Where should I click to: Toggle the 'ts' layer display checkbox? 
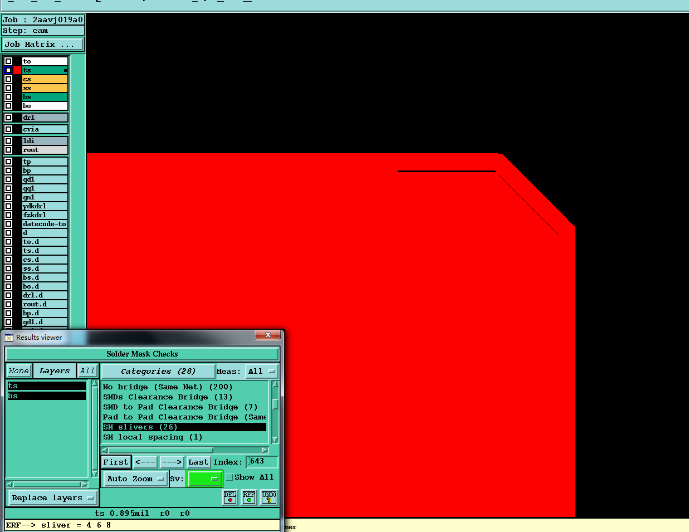[8, 70]
